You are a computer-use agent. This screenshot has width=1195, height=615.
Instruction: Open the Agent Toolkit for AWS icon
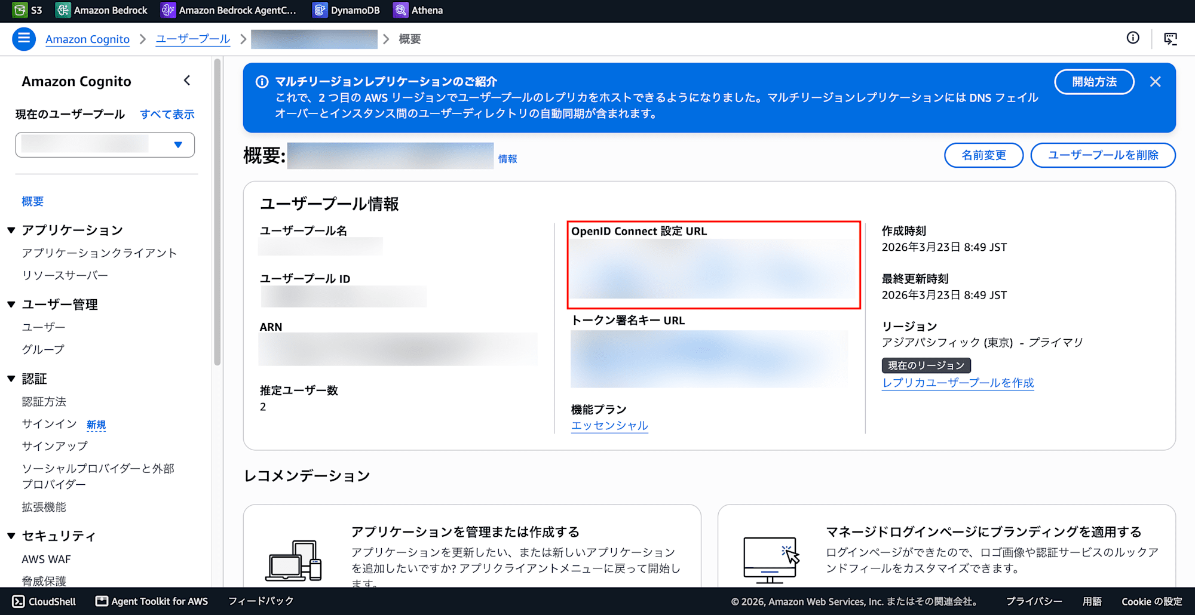[x=102, y=601]
